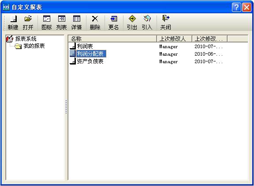Sort by 上次修改 date column header

(209, 39)
